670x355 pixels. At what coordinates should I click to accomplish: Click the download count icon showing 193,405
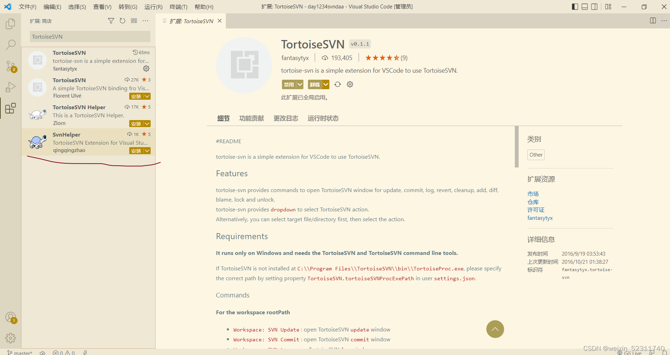325,58
